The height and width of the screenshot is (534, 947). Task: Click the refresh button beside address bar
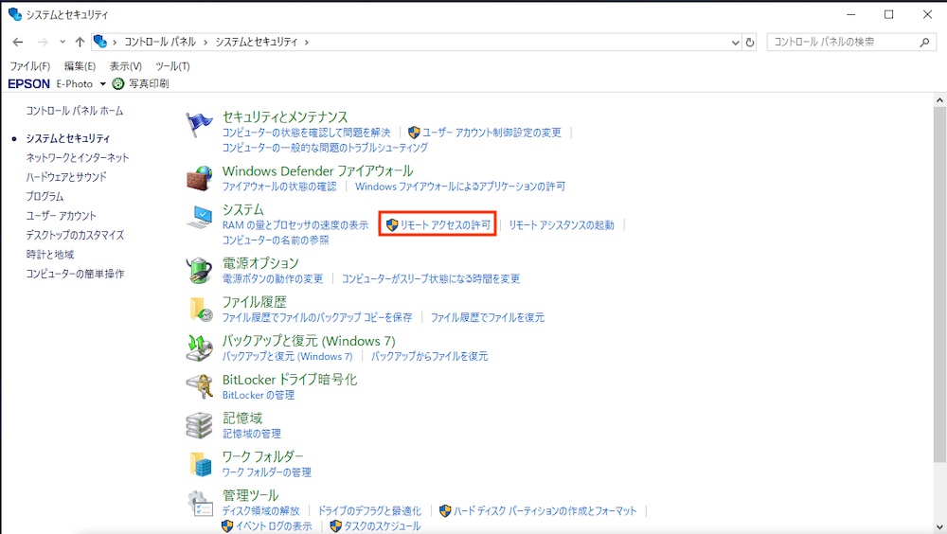point(750,43)
